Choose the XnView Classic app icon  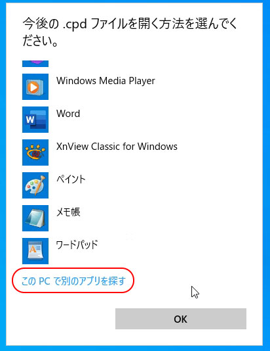click(35, 152)
